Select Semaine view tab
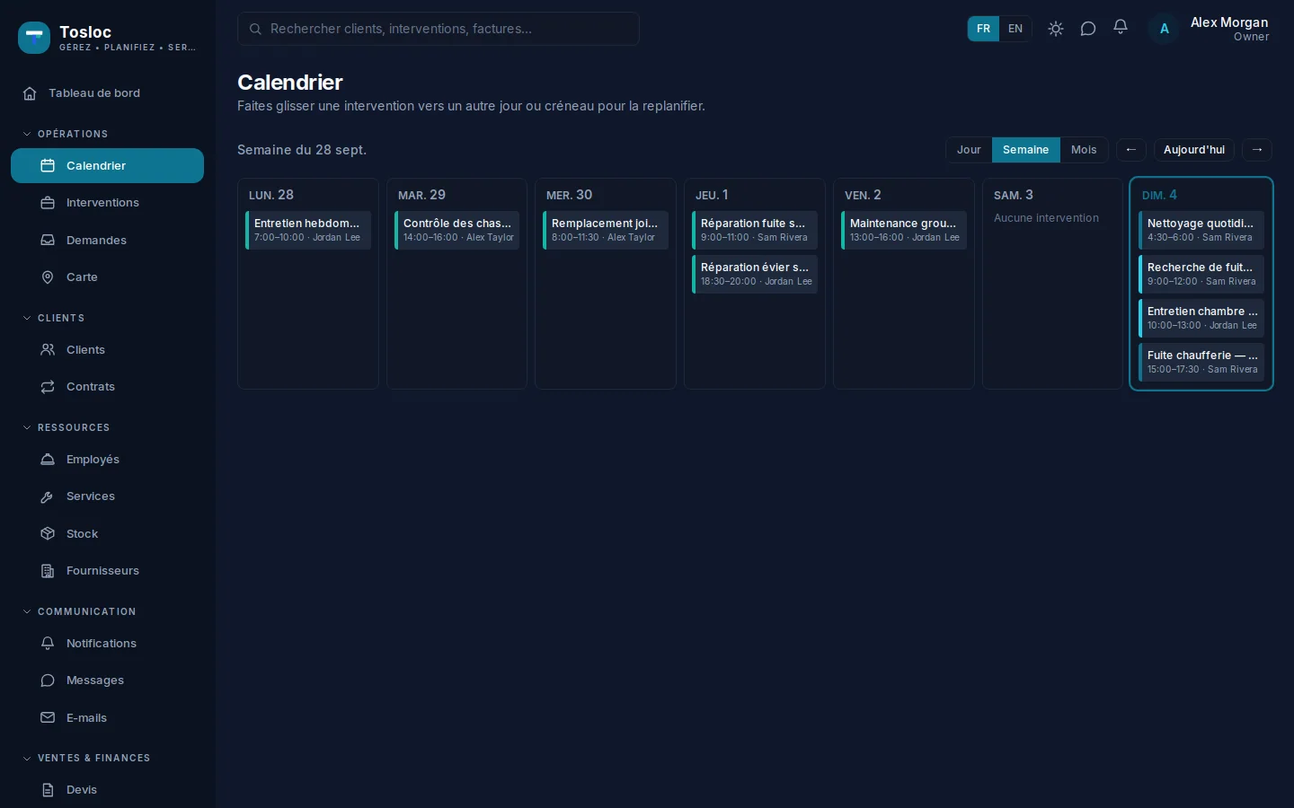The image size is (1294, 808). (x=1025, y=150)
